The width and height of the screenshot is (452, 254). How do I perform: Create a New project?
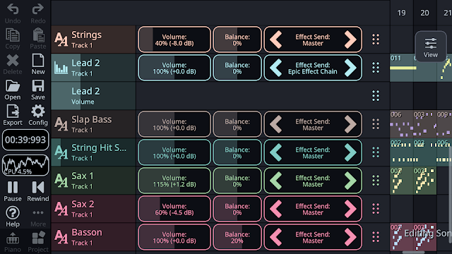point(37,64)
